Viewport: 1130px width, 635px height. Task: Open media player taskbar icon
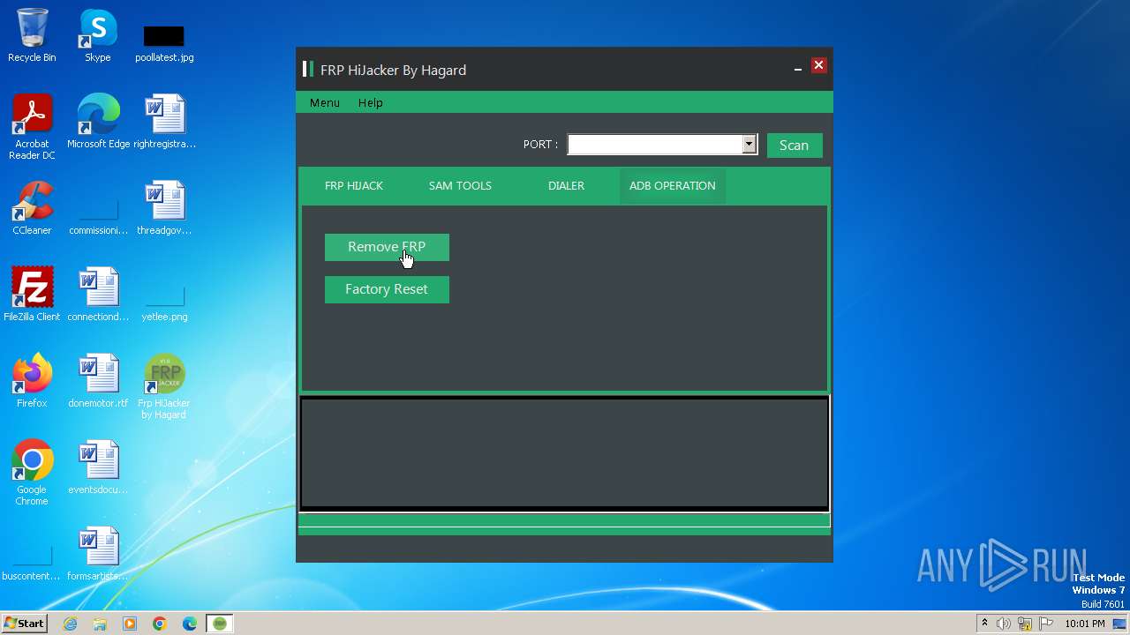[130, 624]
